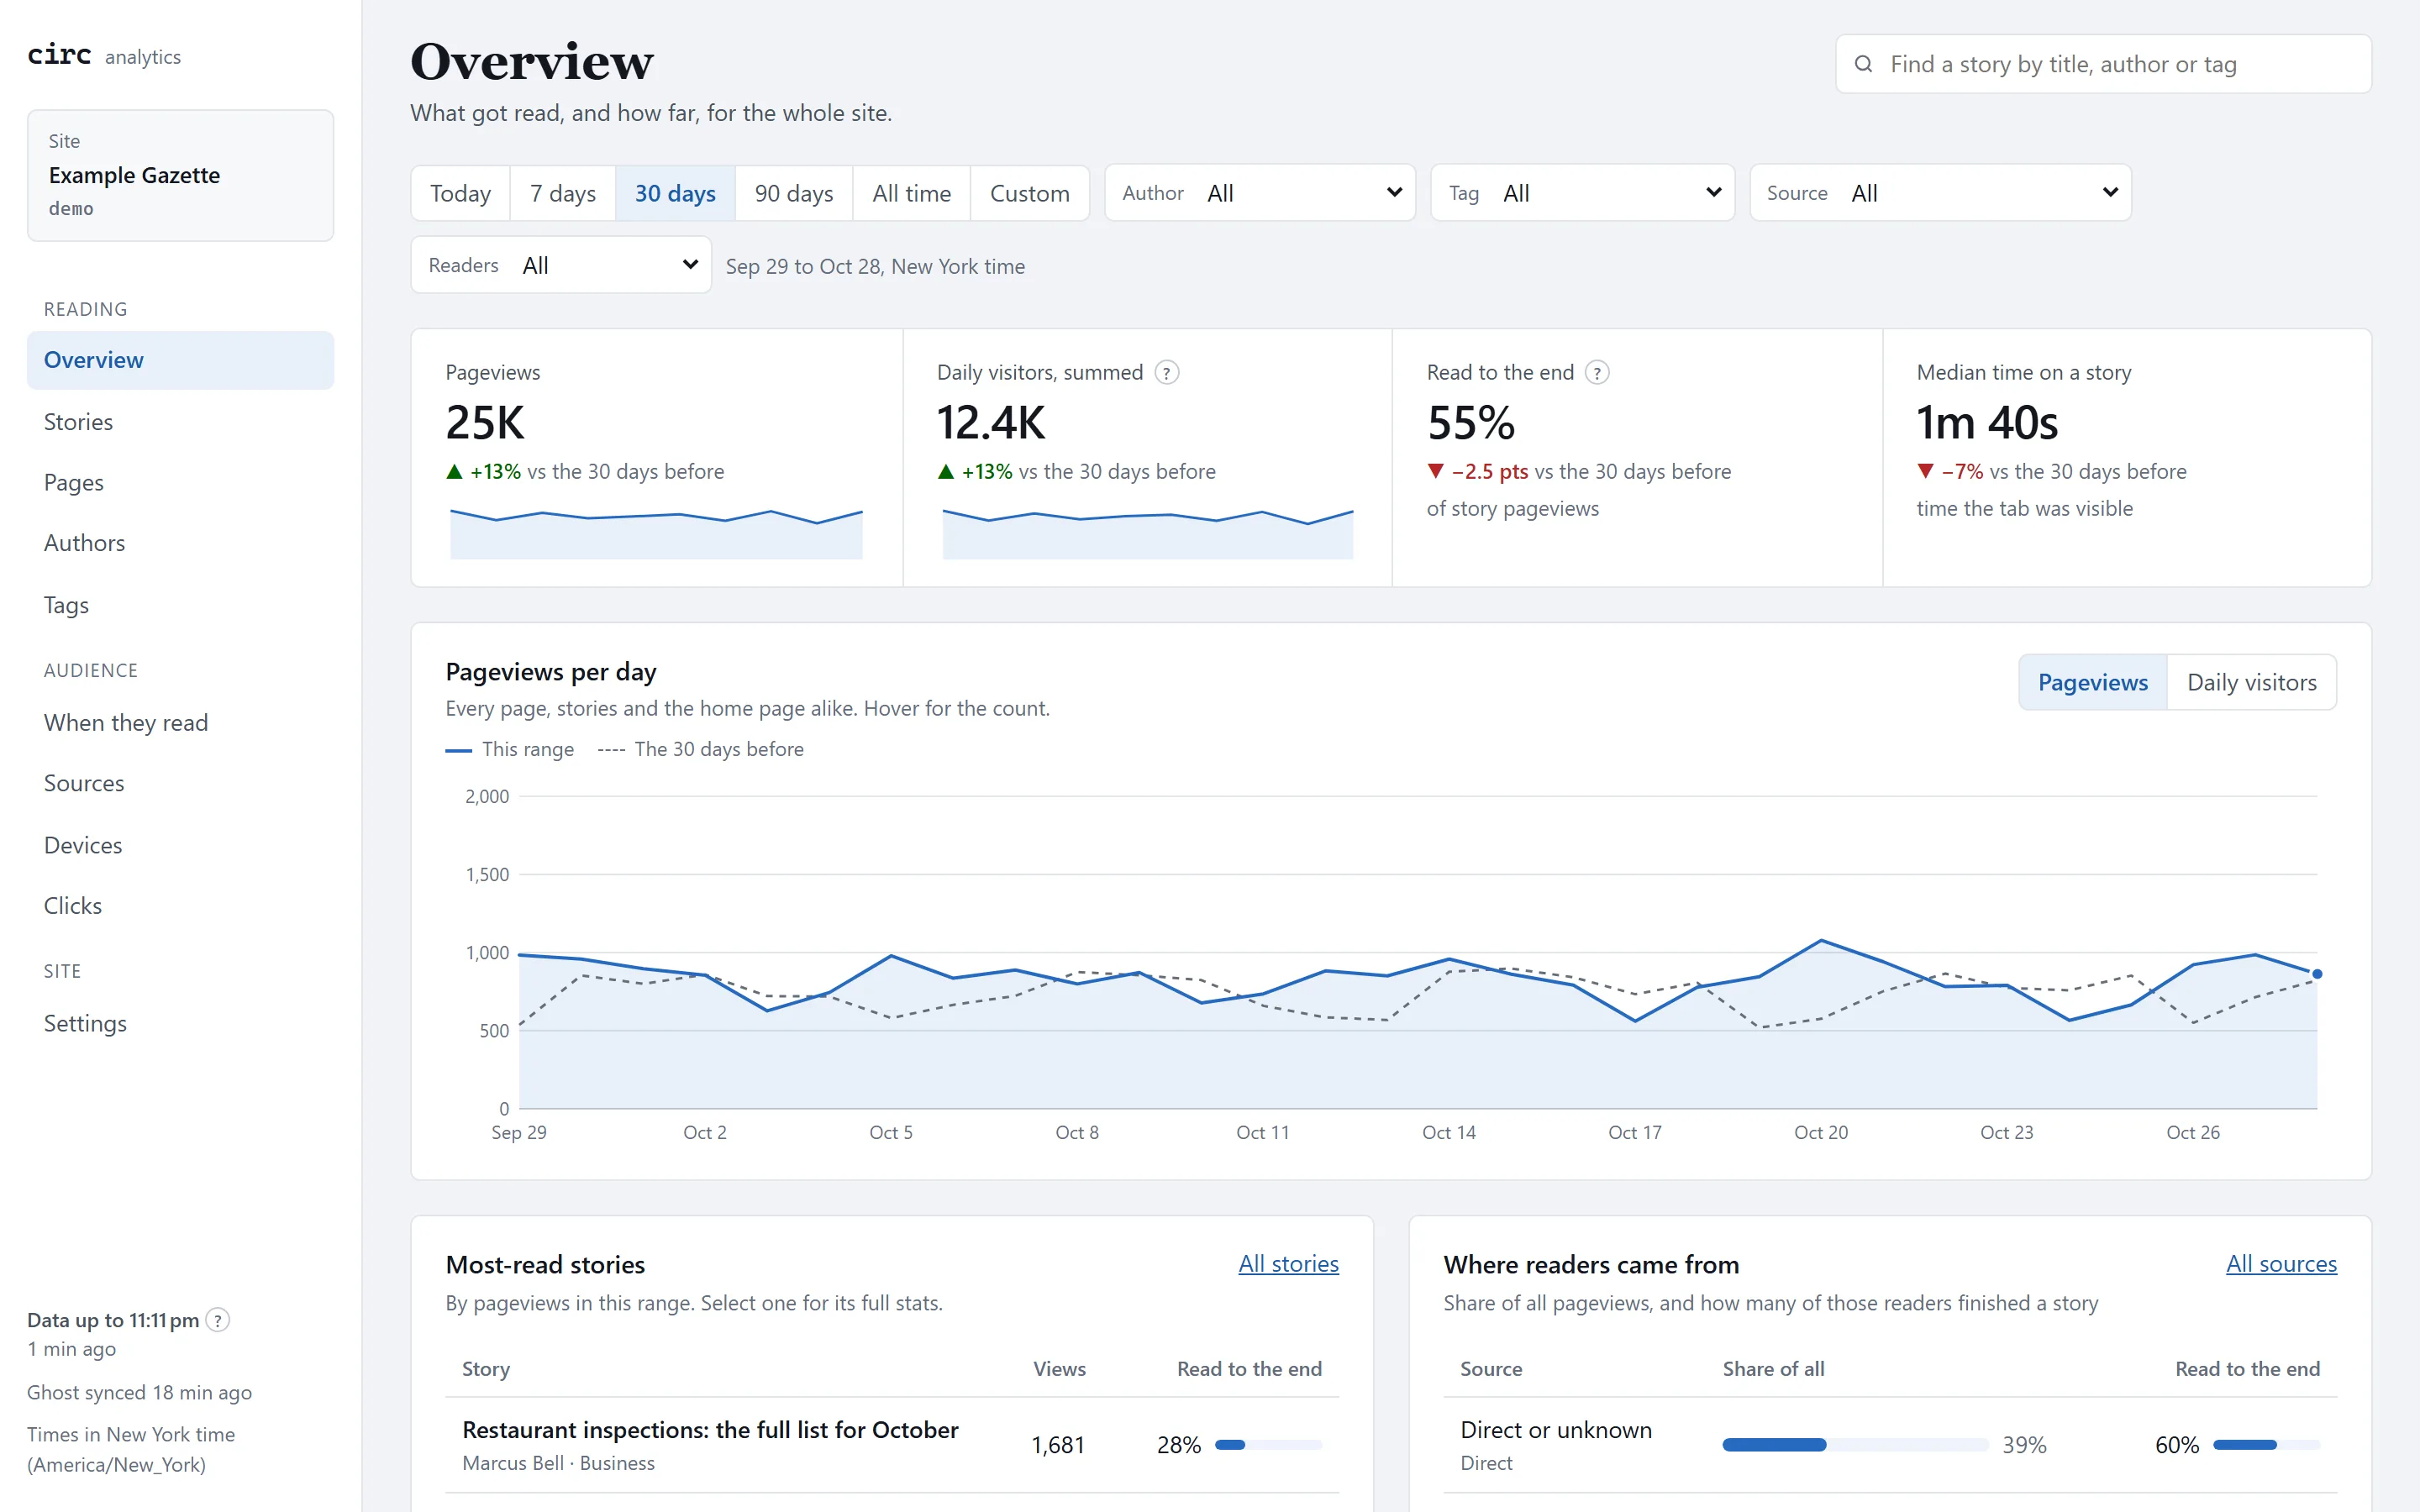Click the last data point on pageviews chart
The image size is (2420, 1512).
point(2317,974)
